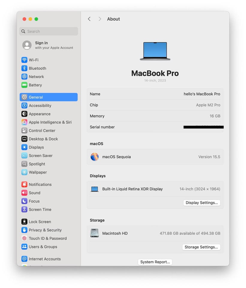This screenshot has width=246, height=288.
Task: Click the About page title
Action: pyautogui.click(x=113, y=19)
